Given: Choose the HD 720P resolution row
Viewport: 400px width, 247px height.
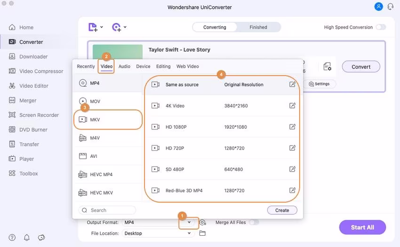Looking at the screenshot, I should point(223,148).
